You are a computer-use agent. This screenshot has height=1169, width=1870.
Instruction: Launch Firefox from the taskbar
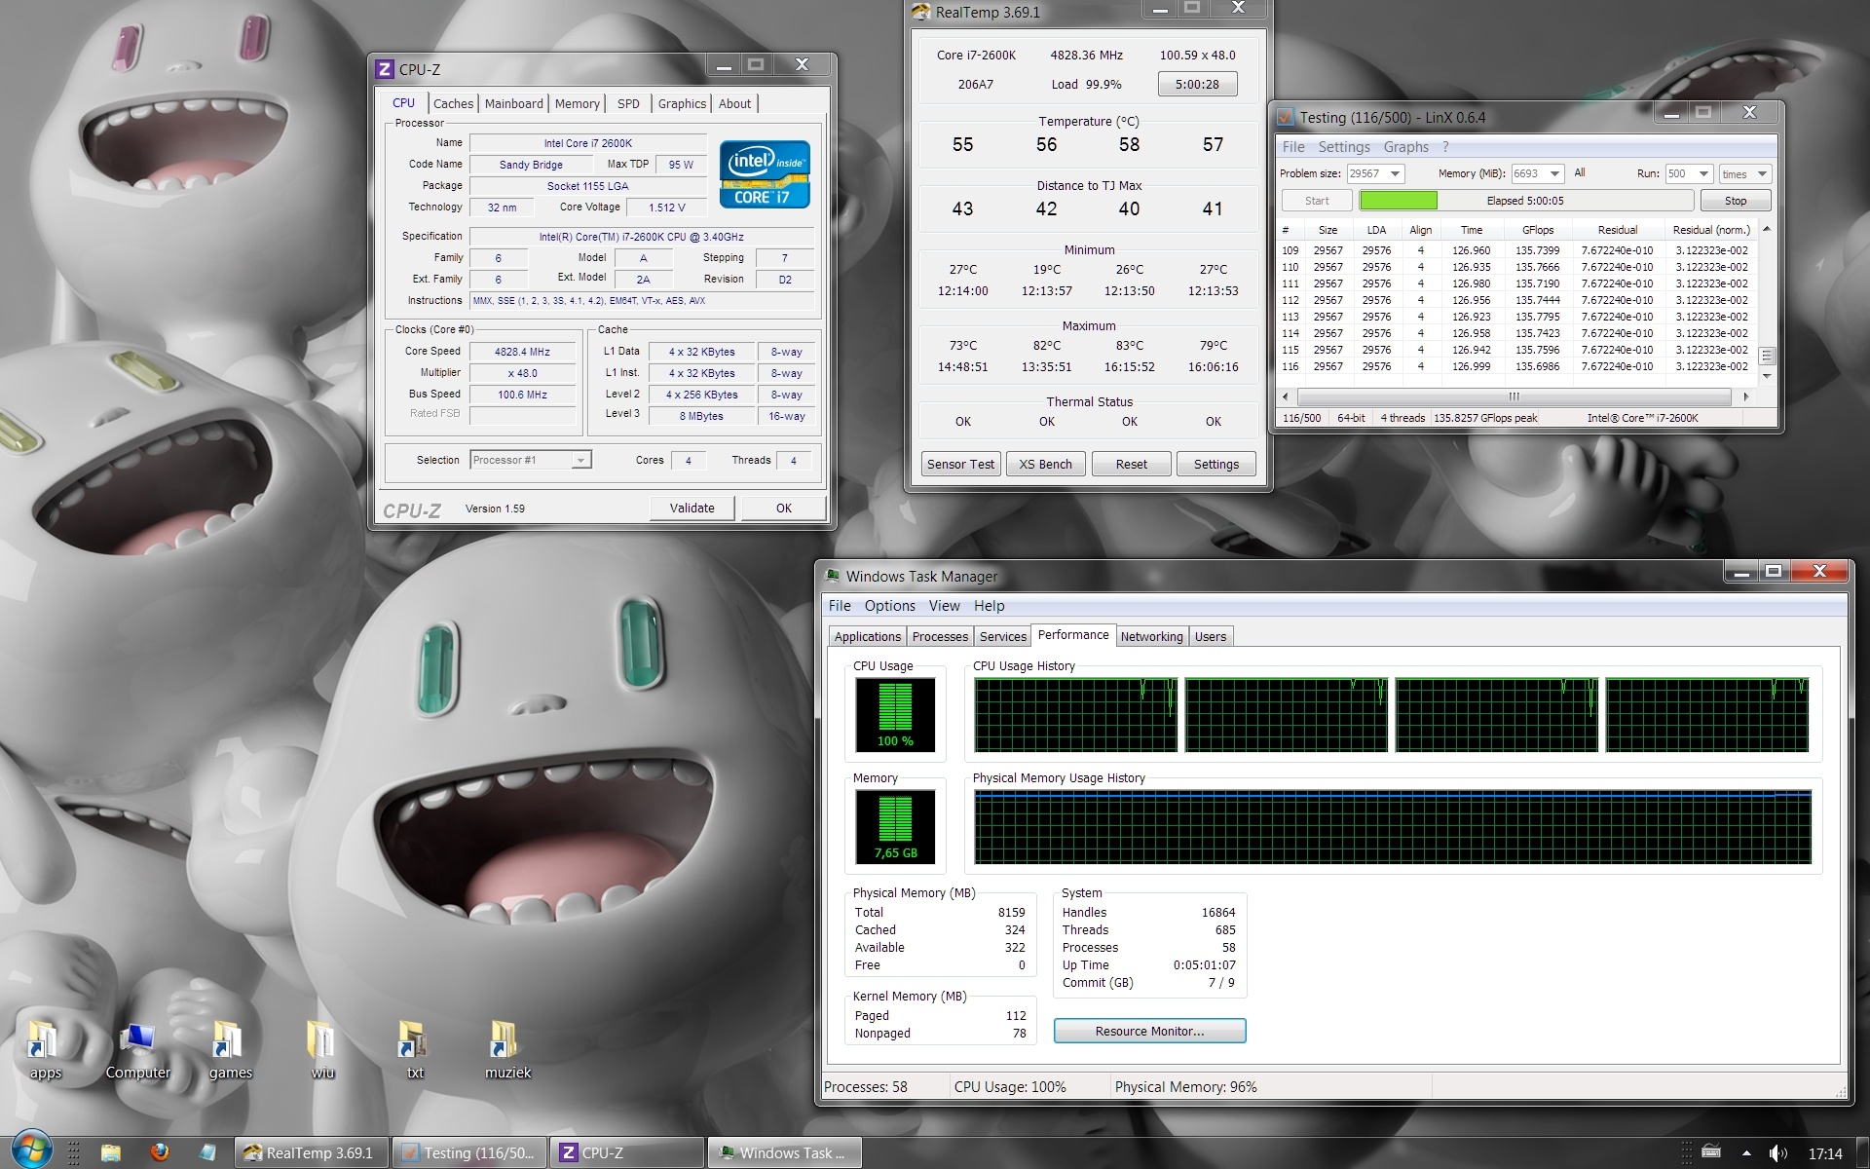click(x=160, y=1152)
